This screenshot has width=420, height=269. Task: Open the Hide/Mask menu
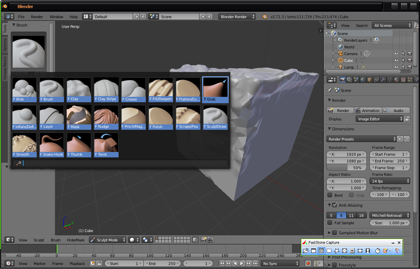(x=76, y=240)
